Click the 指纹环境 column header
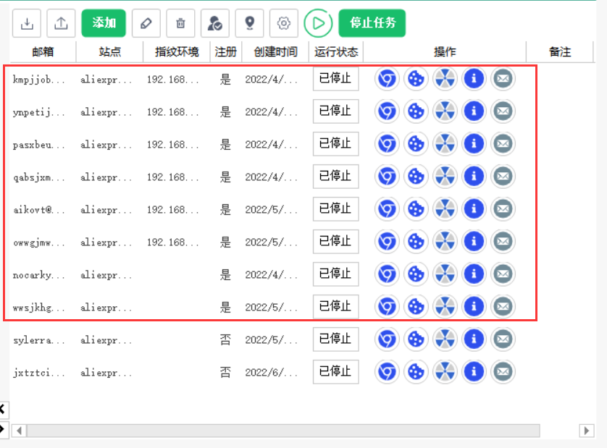Image resolution: width=607 pixels, height=448 pixels. click(177, 52)
